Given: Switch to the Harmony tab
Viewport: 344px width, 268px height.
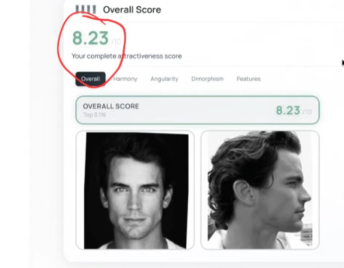Looking at the screenshot, I should (x=125, y=79).
